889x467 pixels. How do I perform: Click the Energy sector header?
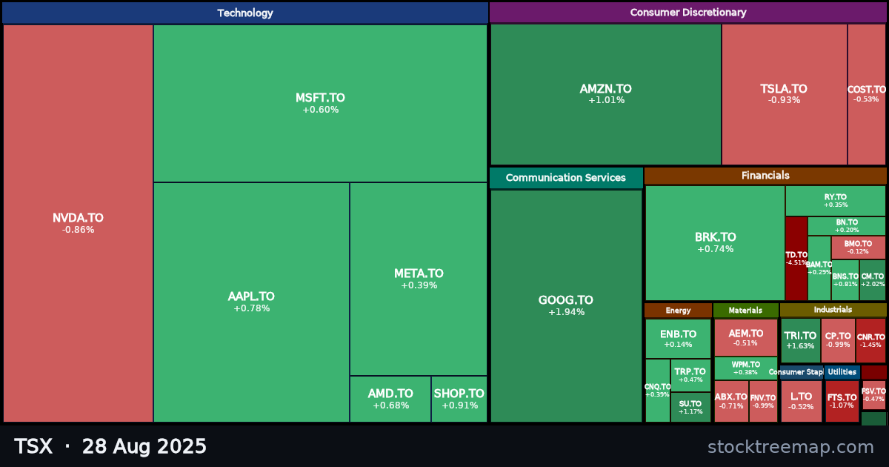coord(678,311)
